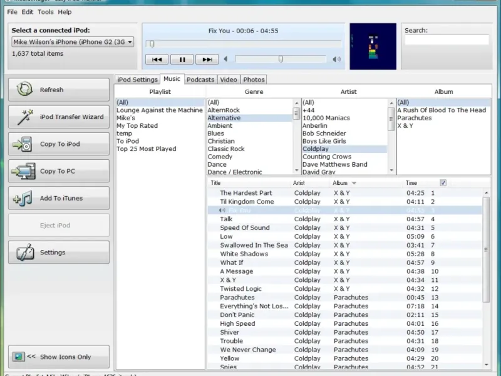
Task: Switch to the Podcasts tab
Action: (200, 80)
